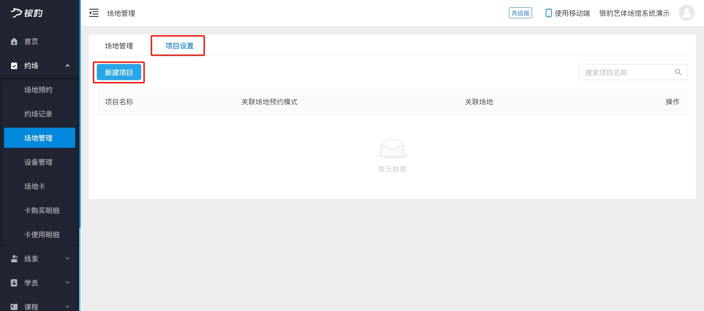Open the user avatar profile icon
The image size is (704, 311).
(686, 13)
